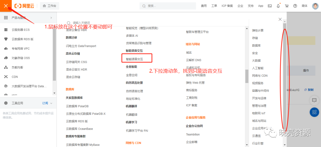Click the 订阅 link
Screen dimensions: 321x147
point(45,103)
